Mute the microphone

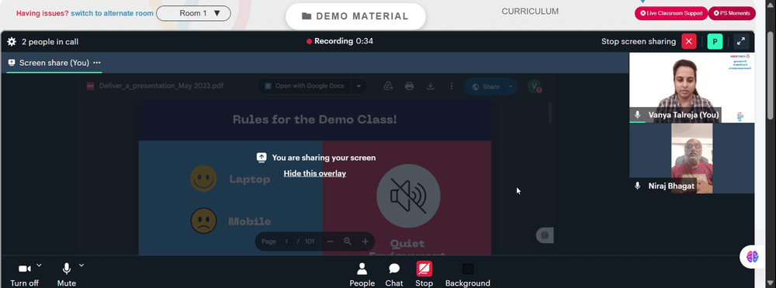pyautogui.click(x=66, y=275)
